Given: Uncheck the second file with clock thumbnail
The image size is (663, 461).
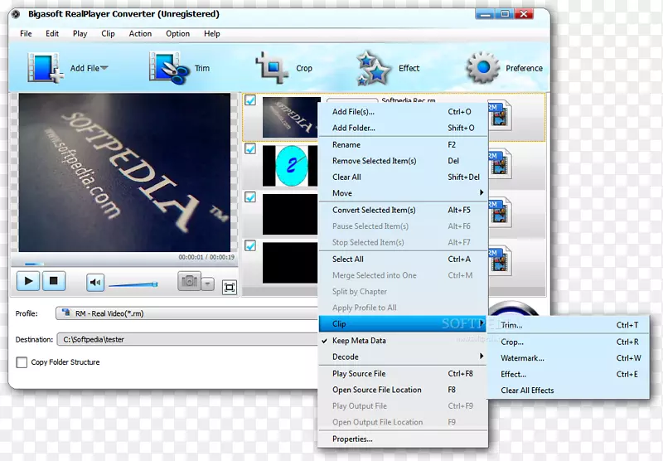Looking at the screenshot, I should [250, 149].
